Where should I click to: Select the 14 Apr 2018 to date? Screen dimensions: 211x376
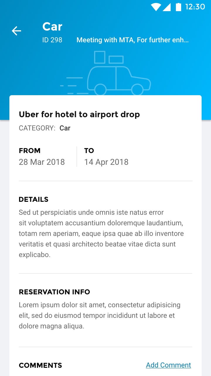pyautogui.click(x=106, y=162)
